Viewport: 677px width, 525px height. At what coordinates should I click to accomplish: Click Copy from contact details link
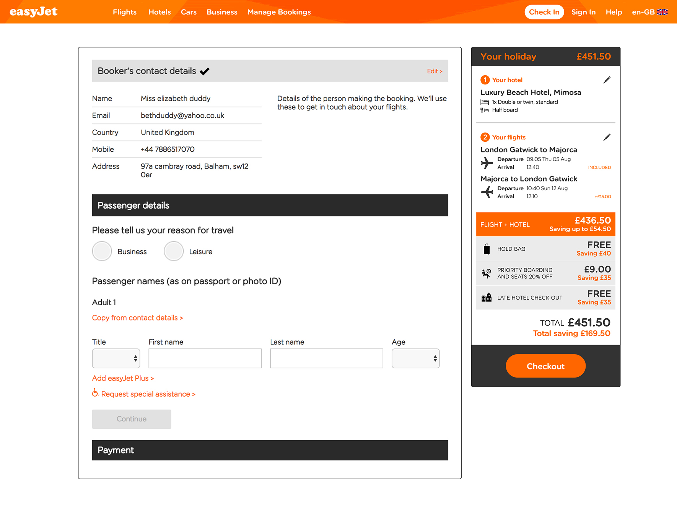(x=137, y=318)
